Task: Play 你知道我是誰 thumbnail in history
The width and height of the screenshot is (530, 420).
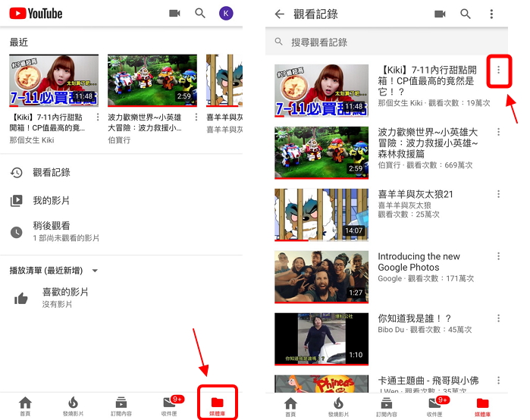Action: [321, 339]
